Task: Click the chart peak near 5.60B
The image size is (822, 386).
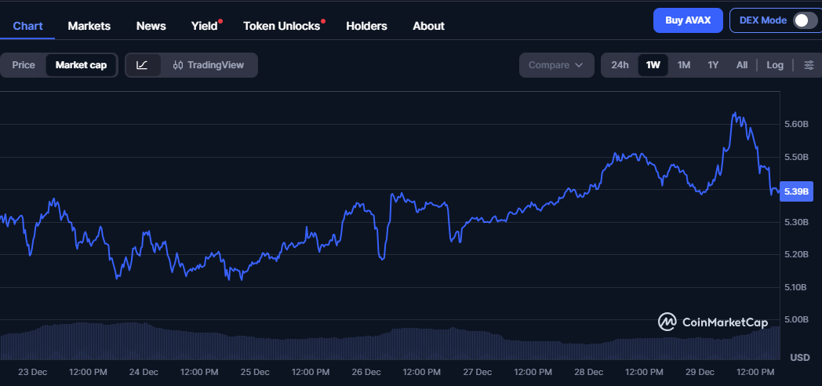Action: (x=735, y=114)
